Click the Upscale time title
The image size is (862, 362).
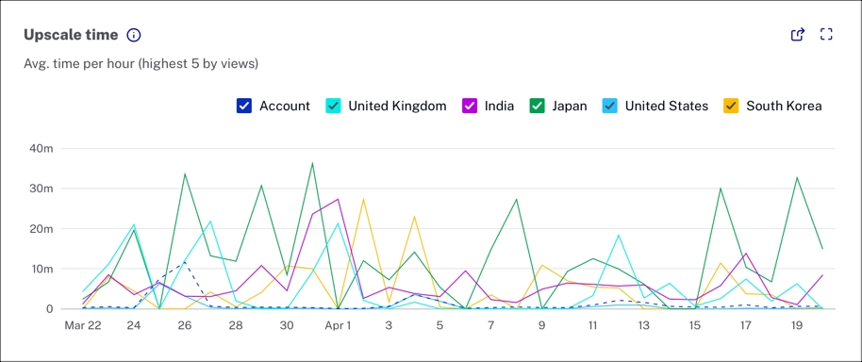[x=71, y=35]
